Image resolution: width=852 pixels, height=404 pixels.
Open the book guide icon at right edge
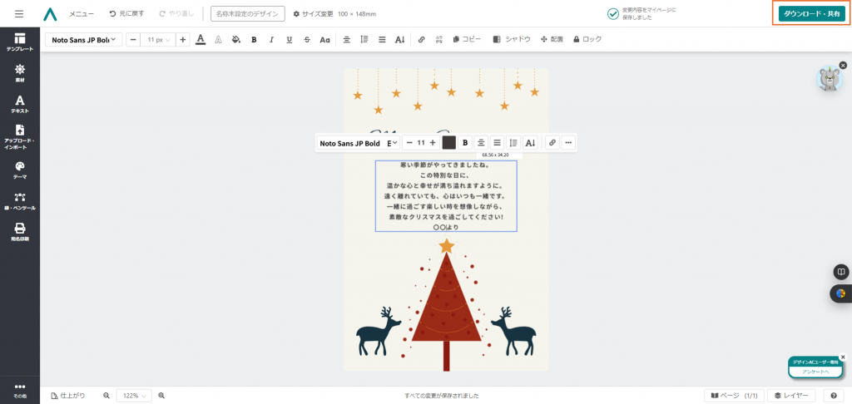tap(840, 272)
